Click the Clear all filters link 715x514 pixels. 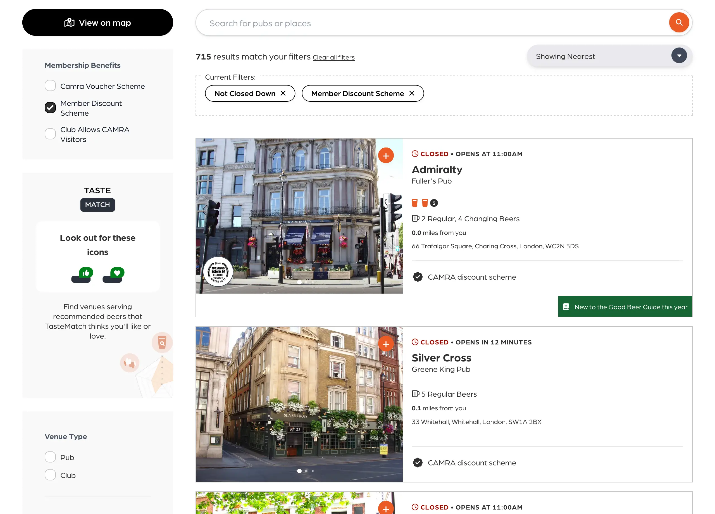point(333,57)
